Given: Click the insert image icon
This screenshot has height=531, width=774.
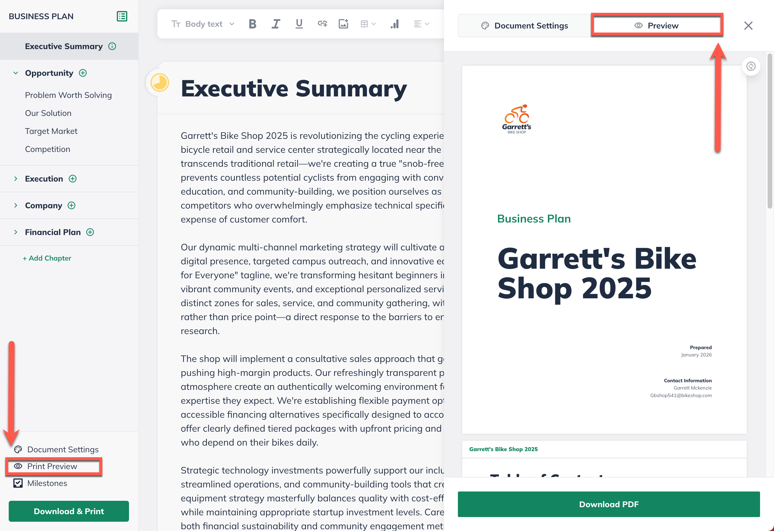Looking at the screenshot, I should coord(343,24).
